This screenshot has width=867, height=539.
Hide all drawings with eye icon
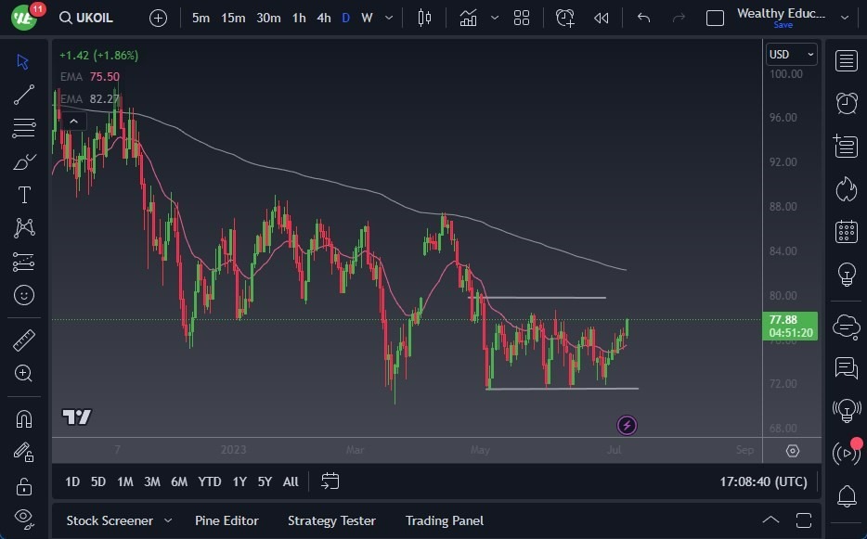[x=24, y=517]
